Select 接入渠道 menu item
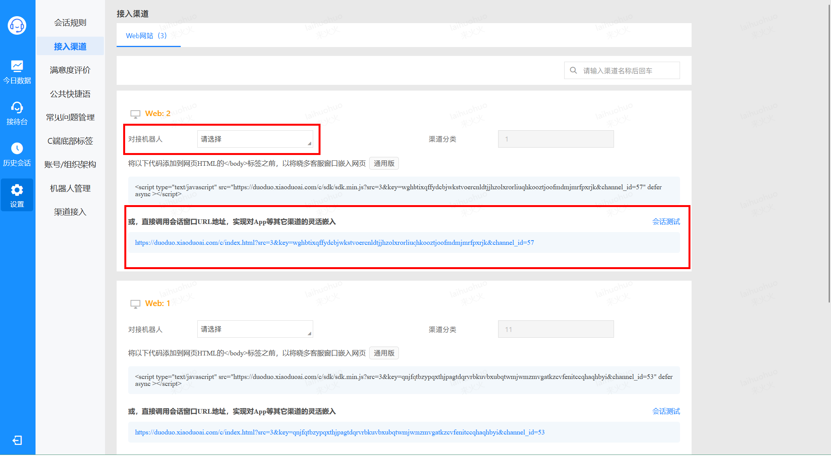 click(70, 46)
